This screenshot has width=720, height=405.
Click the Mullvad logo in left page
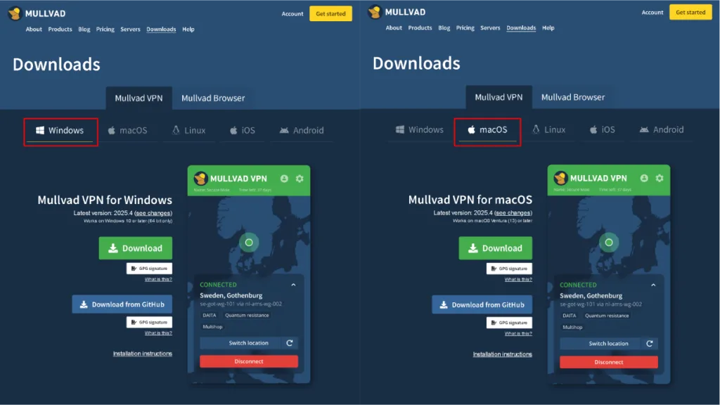37,13
